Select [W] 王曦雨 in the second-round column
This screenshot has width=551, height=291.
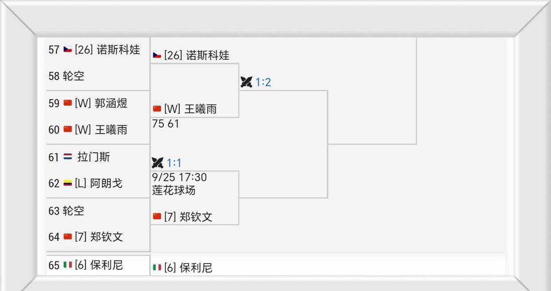point(190,109)
